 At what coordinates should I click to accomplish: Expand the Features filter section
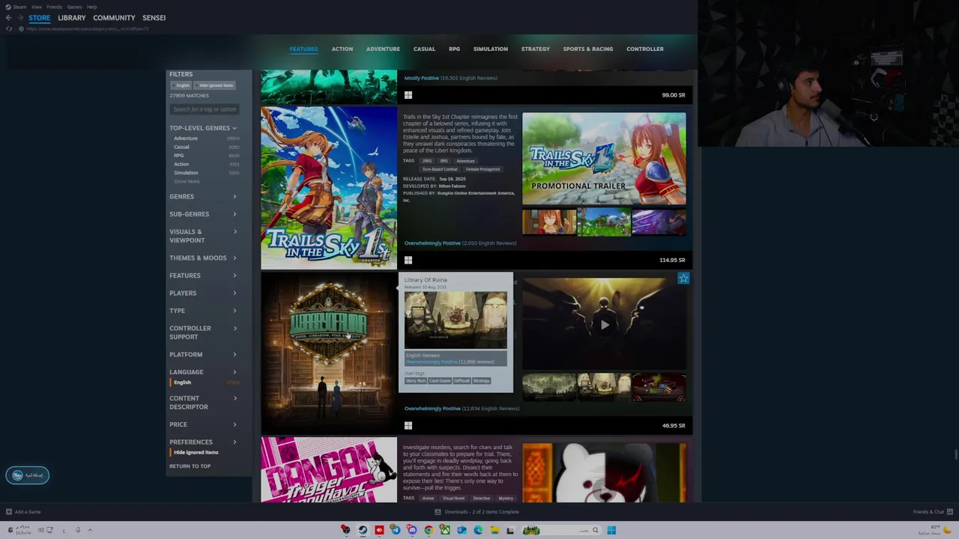coord(203,275)
